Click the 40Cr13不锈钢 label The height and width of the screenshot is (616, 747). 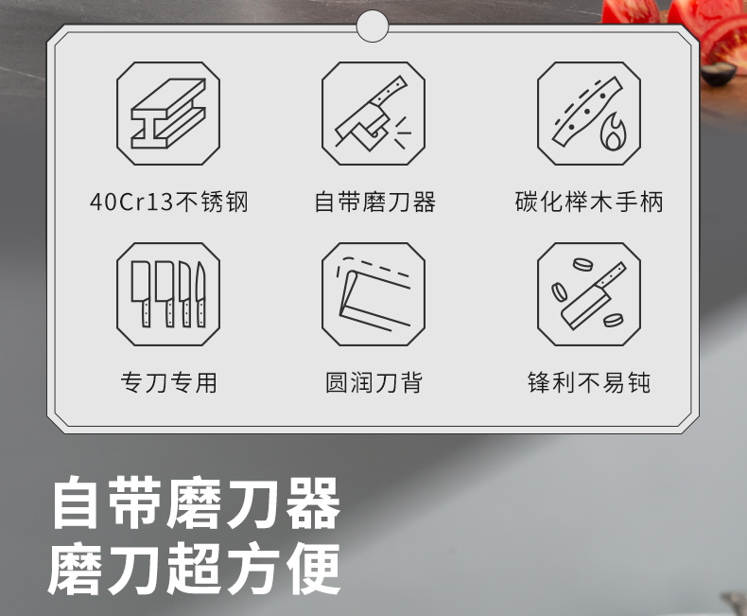point(169,202)
